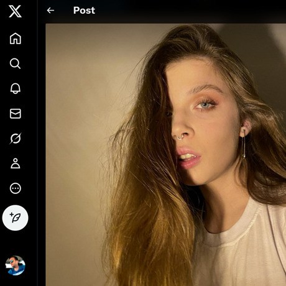This screenshot has height=286, width=286.
Task: Open the Profile page icon
Action: click(x=16, y=164)
